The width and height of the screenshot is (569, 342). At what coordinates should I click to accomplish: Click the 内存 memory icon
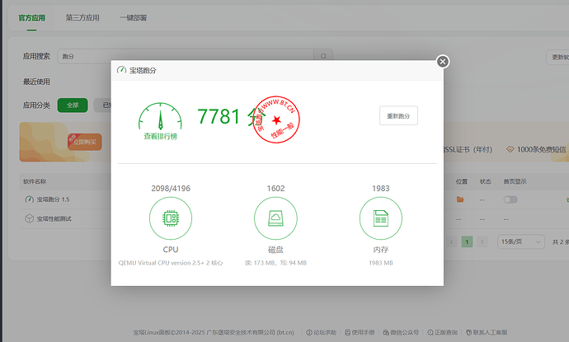[381, 218]
